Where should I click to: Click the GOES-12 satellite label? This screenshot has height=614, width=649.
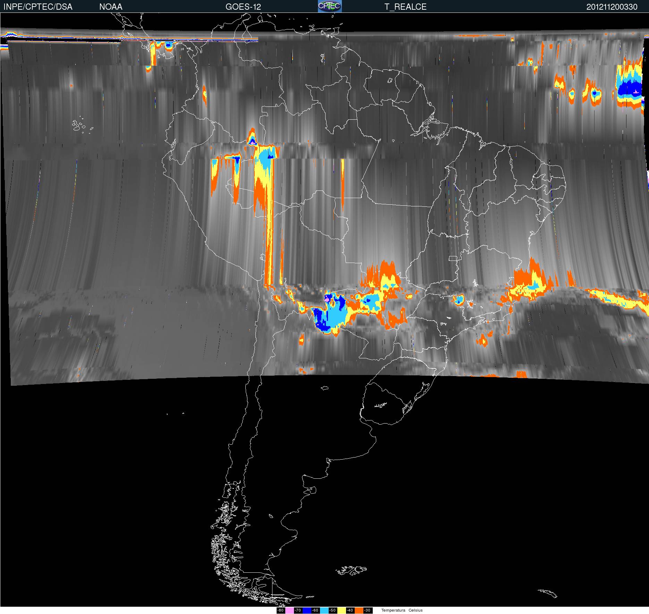(243, 7)
